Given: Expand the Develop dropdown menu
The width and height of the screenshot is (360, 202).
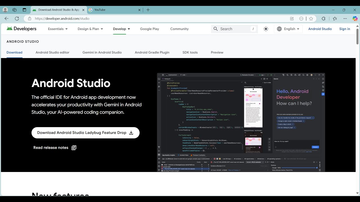Looking at the screenshot, I should 121,29.
